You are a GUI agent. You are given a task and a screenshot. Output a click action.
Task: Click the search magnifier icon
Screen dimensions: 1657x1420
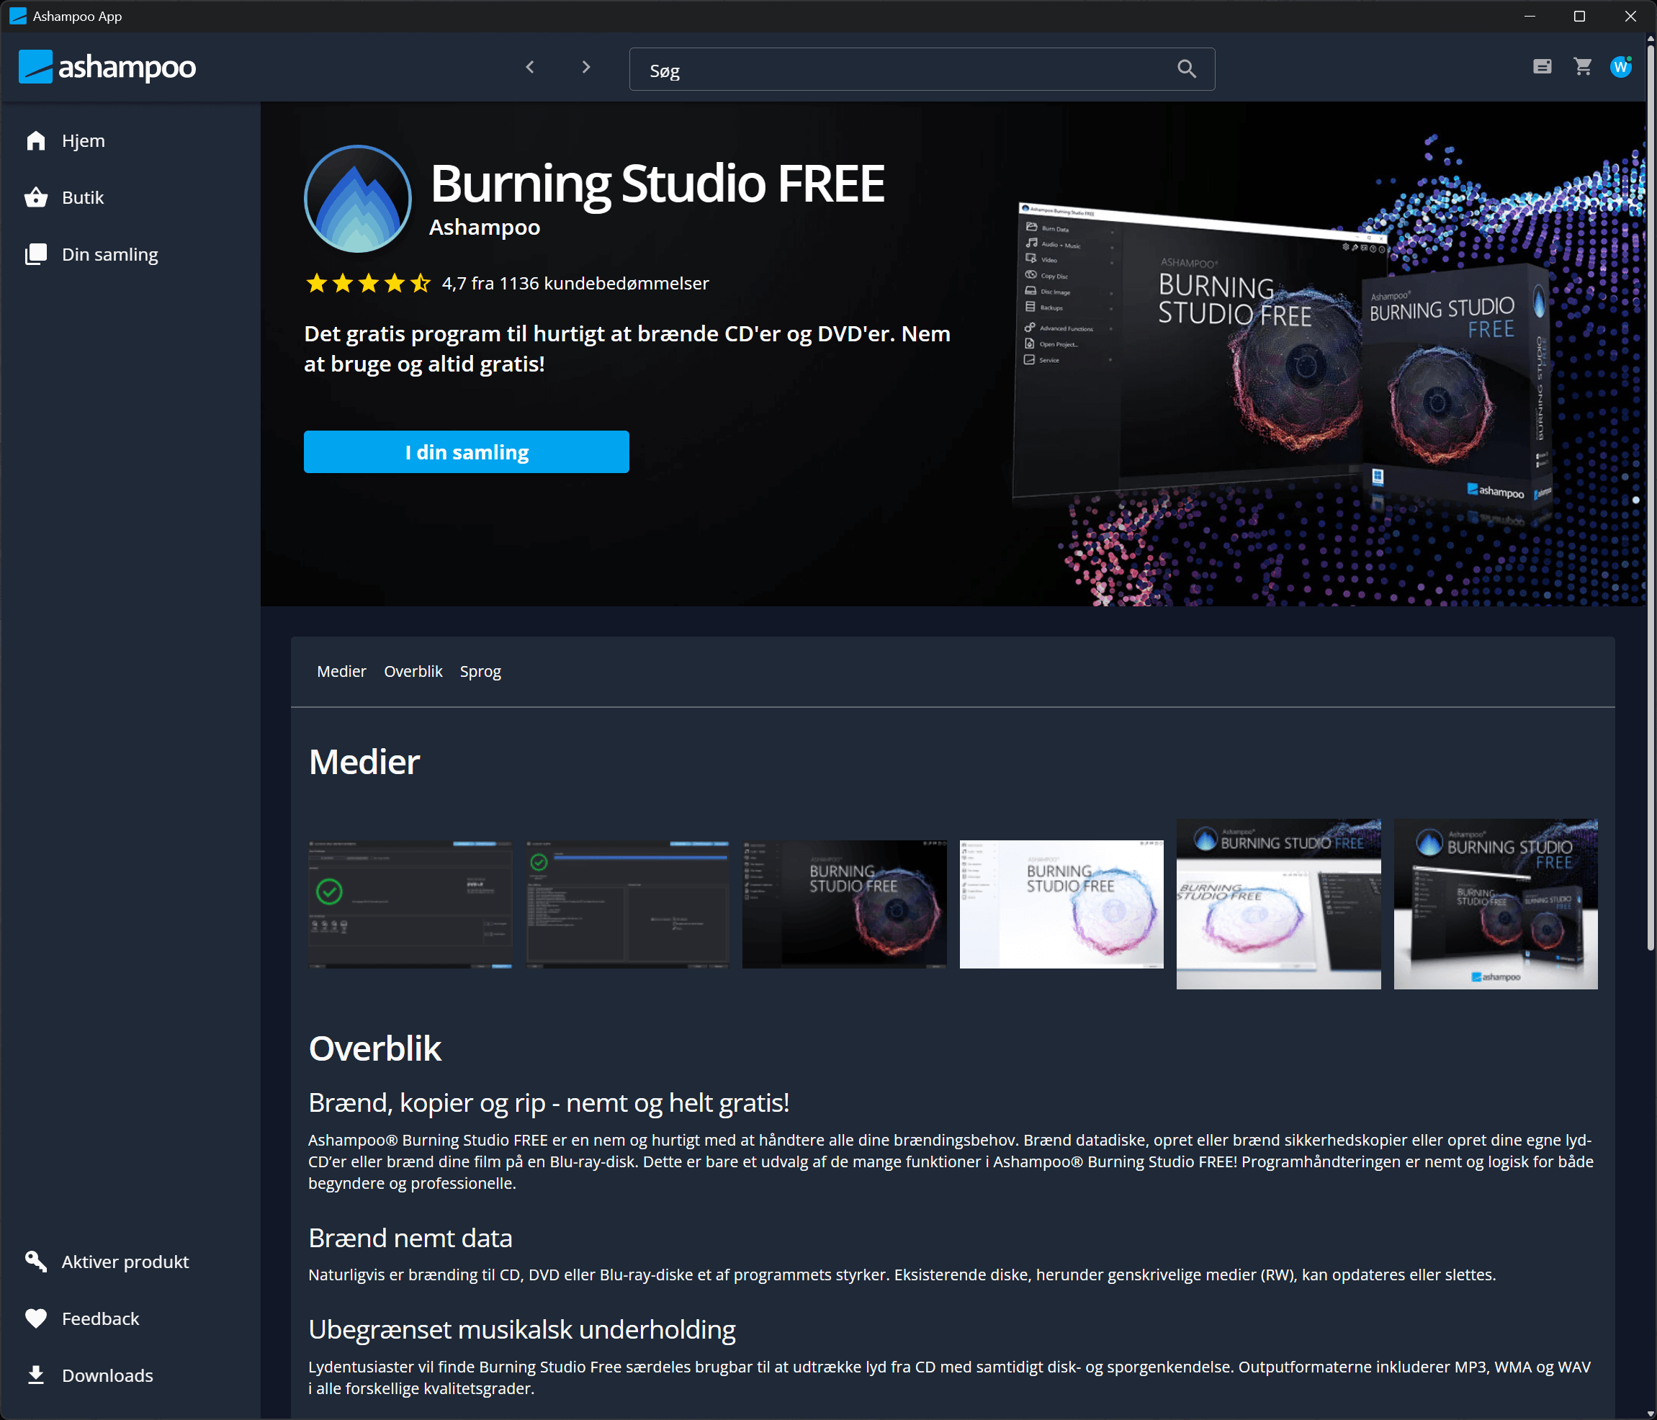pos(1187,68)
